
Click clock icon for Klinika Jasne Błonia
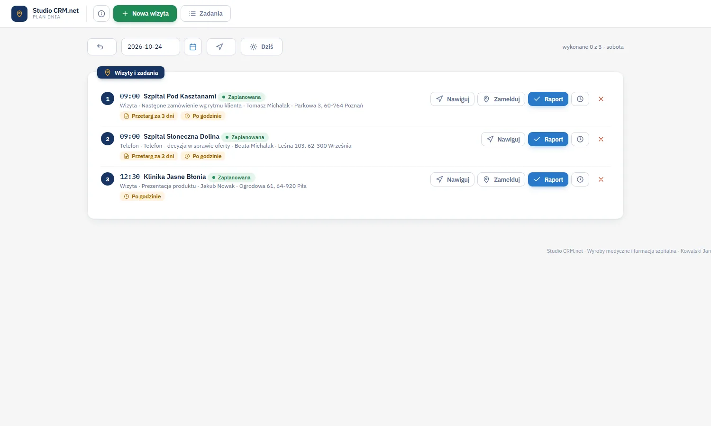click(580, 179)
